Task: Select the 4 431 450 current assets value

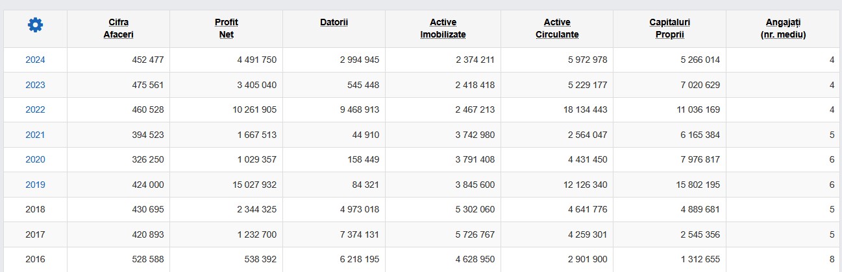Action: tap(588, 159)
